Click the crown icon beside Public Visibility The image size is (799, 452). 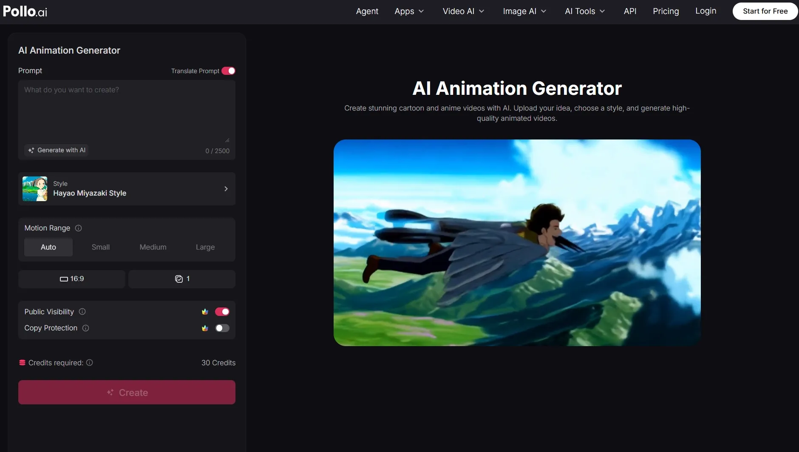click(205, 312)
